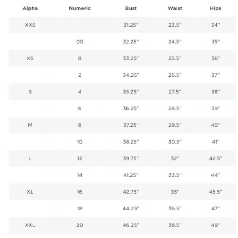
Task: Click the S alpha size label
Action: point(30,92)
